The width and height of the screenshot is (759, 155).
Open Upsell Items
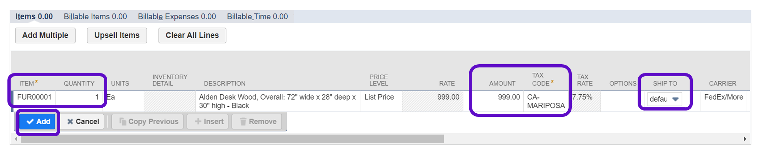[117, 35]
